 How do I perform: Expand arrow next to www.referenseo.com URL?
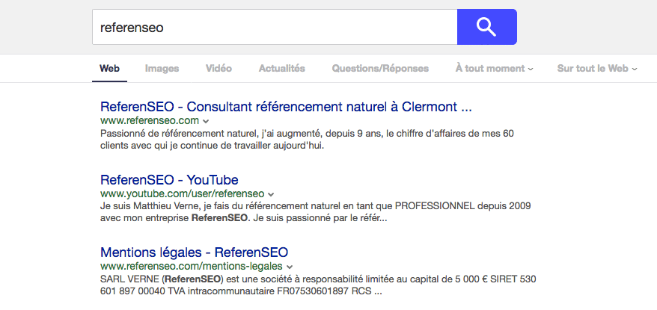pyautogui.click(x=205, y=122)
